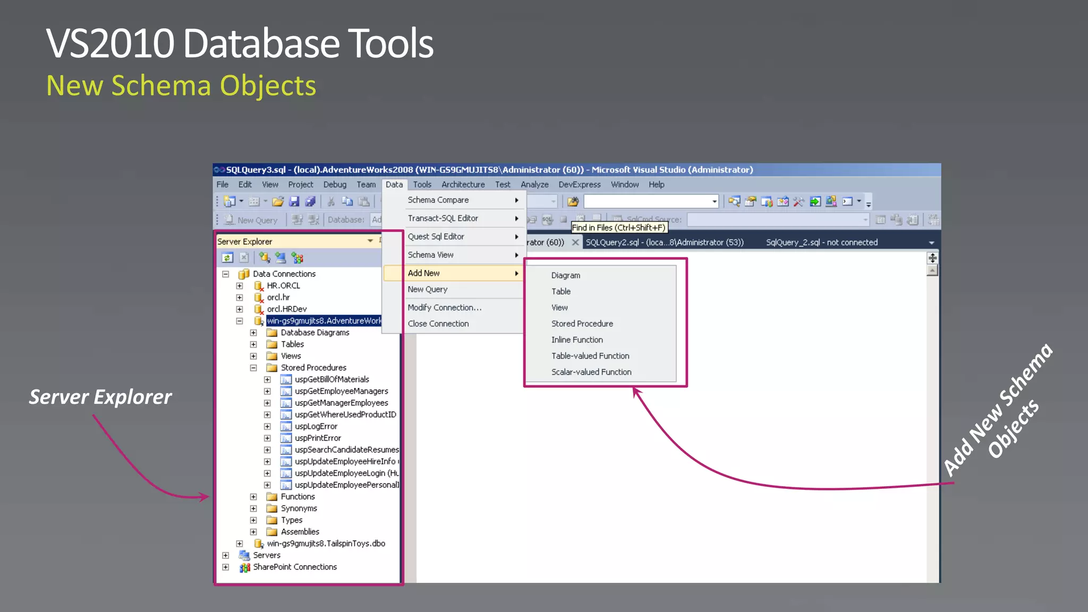This screenshot has width=1088, height=612.
Task: Choose New Query in the Data menu
Action: [x=455, y=290]
